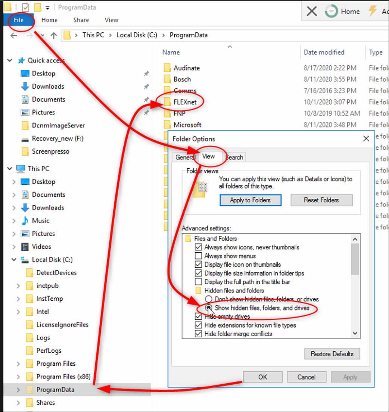Unpin Desktop from Quick access
Viewport: 389px width, 412px height.
click(x=146, y=74)
